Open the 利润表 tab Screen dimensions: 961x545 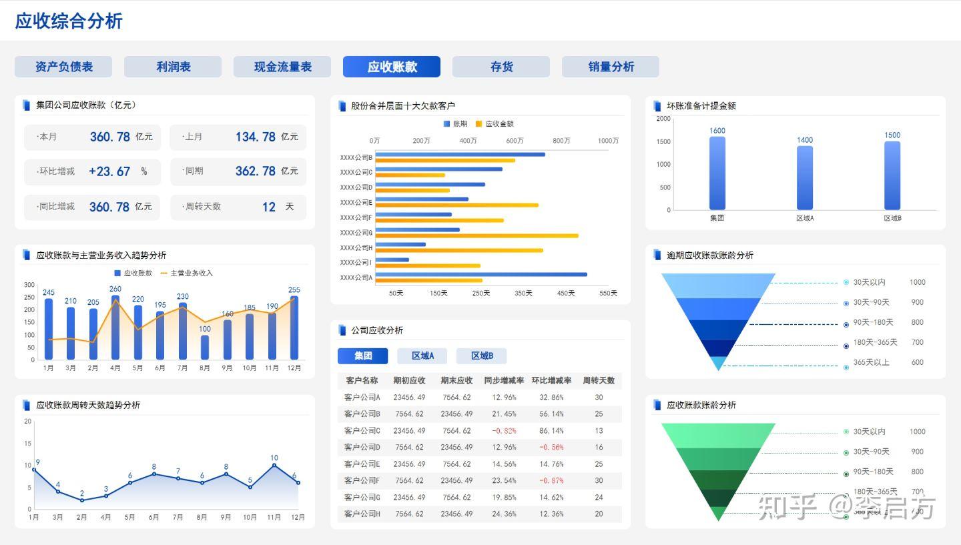[172, 66]
